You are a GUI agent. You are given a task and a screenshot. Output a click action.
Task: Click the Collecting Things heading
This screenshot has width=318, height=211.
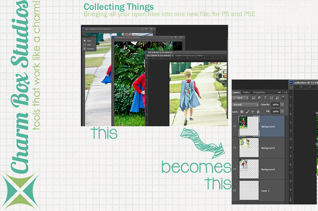tap(118, 7)
